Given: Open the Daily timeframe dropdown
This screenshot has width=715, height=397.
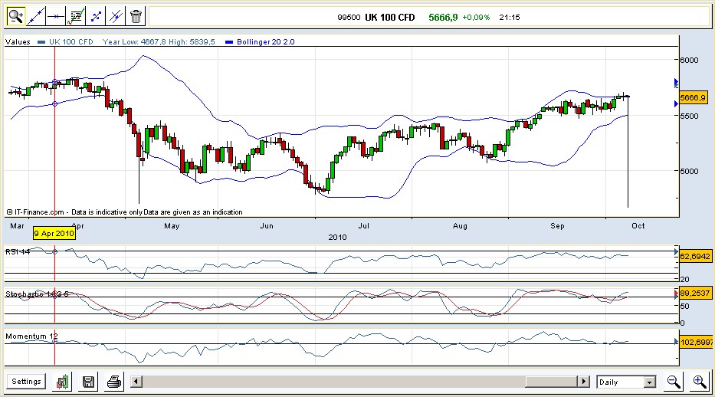Looking at the screenshot, I should (626, 382).
